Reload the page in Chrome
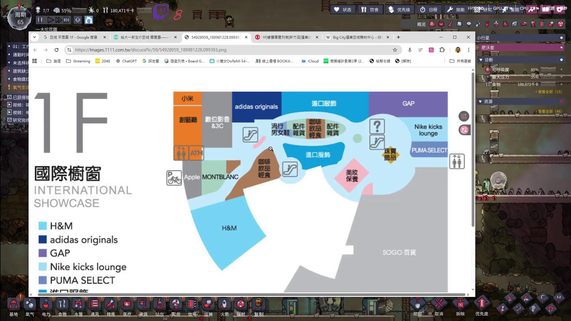Image resolution: width=571 pixels, height=321 pixels. [x=56, y=50]
